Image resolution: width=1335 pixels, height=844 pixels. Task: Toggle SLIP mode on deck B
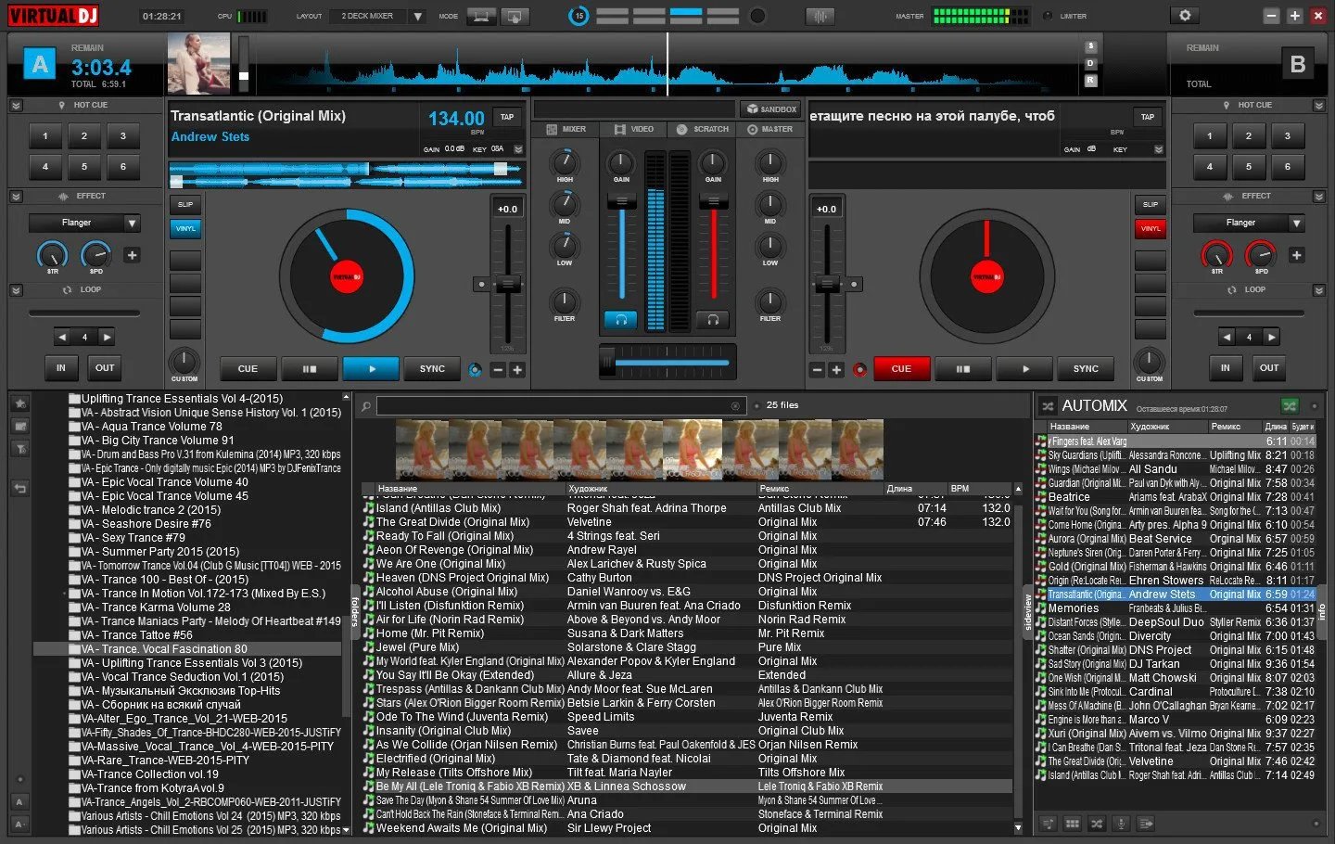coord(1151,204)
